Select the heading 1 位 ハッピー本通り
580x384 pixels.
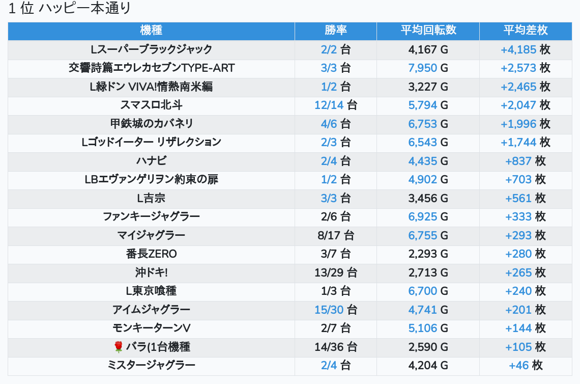[70, 8]
